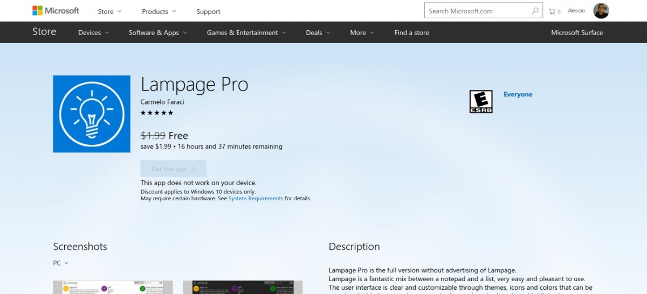Click the struck-through $1.99 price

tap(153, 136)
